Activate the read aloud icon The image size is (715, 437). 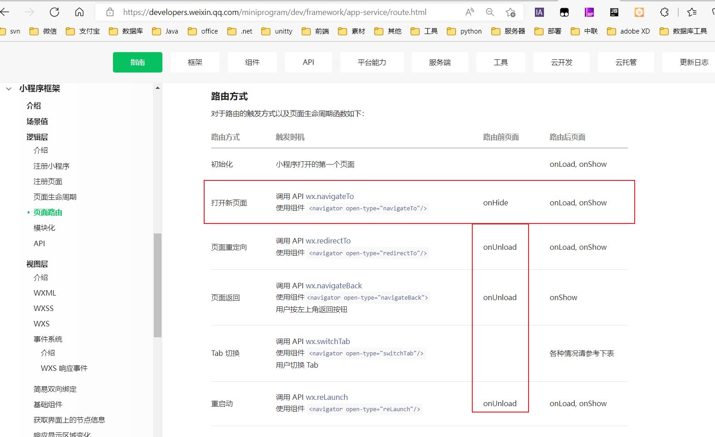pos(470,12)
